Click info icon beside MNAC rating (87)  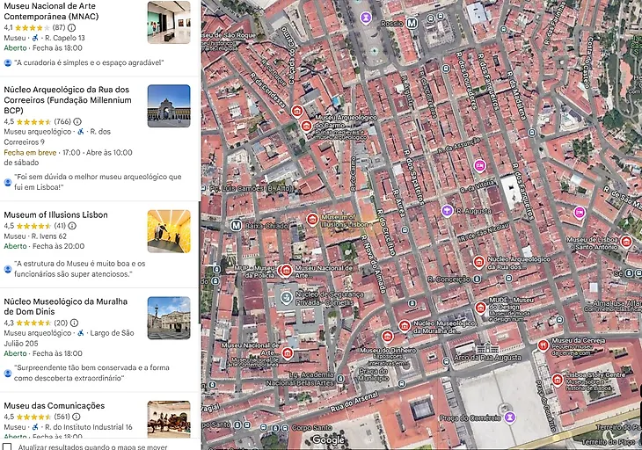(71, 28)
